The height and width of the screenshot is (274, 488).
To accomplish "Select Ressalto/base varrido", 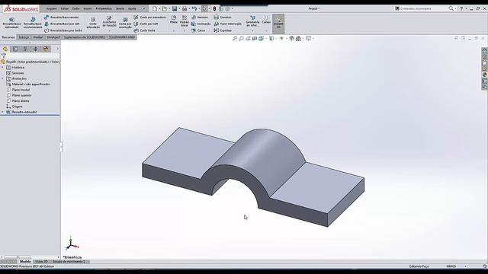I will (x=62, y=18).
